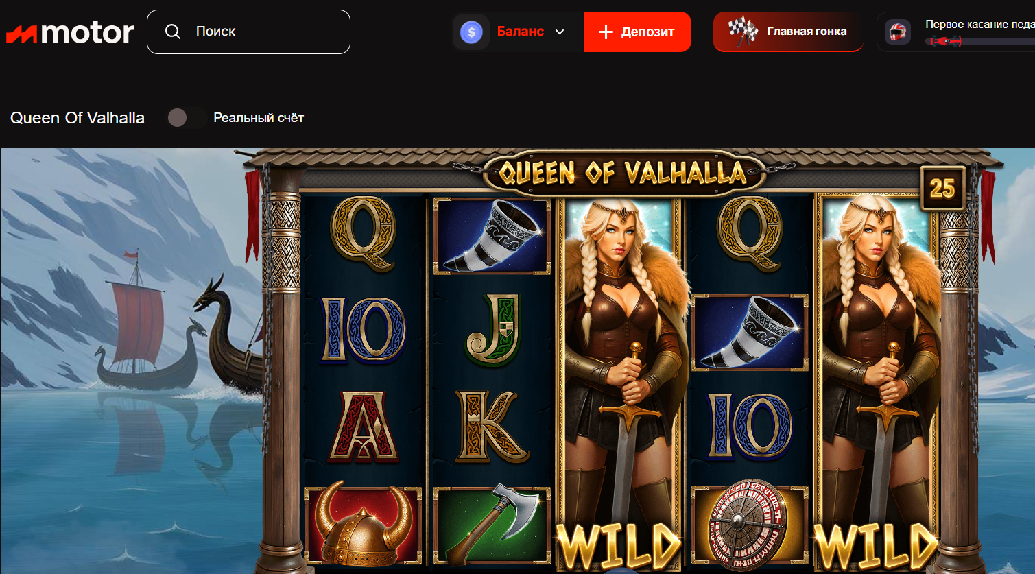1035x574 pixels.
Task: Click the motor logo
Action: click(x=70, y=32)
